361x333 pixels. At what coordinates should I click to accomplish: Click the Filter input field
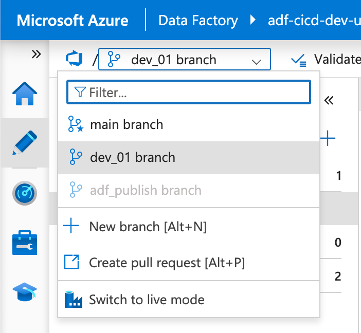(189, 92)
